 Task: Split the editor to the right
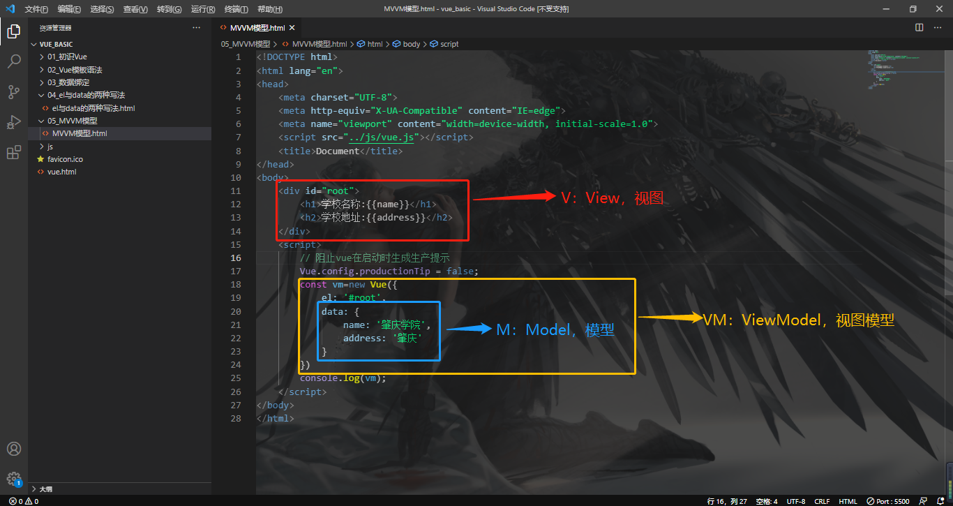tap(919, 28)
